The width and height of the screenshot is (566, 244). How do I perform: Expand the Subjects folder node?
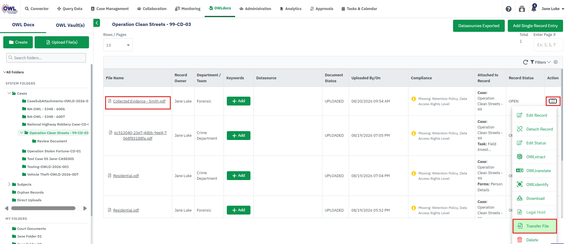click(9, 184)
